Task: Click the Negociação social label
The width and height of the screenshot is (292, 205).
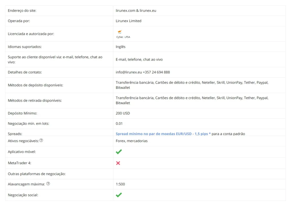Action: (x=23, y=195)
